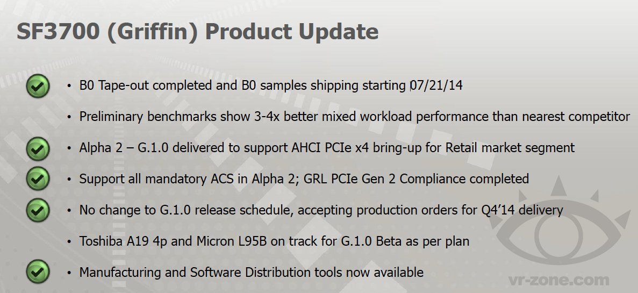Click the text 'B0 samples shipping starting'
638x293 pixels.
tap(324, 86)
